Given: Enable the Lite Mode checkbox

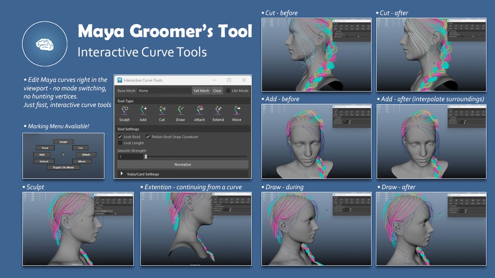Looking at the screenshot, I should coord(228,91).
